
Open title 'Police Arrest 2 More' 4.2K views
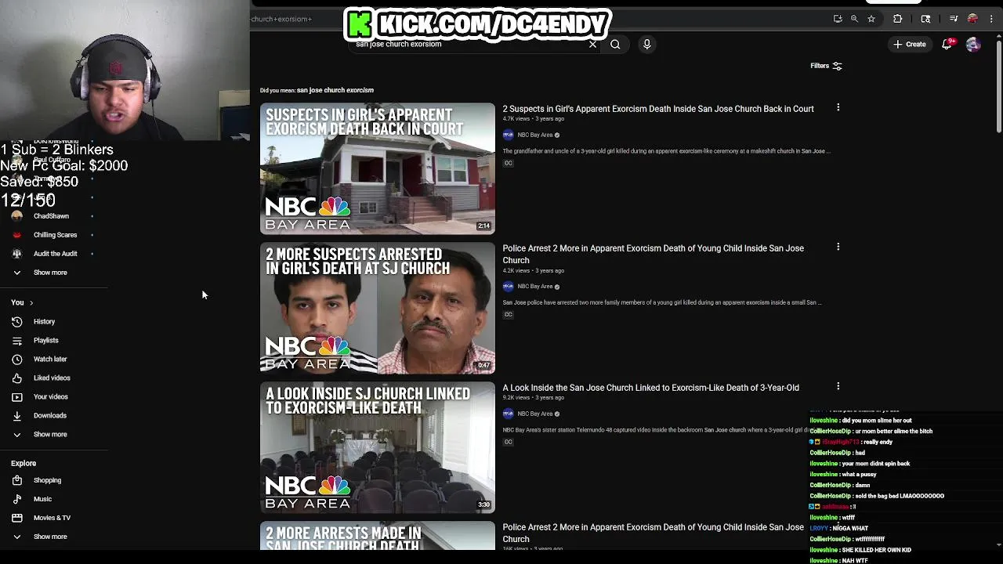(653, 254)
